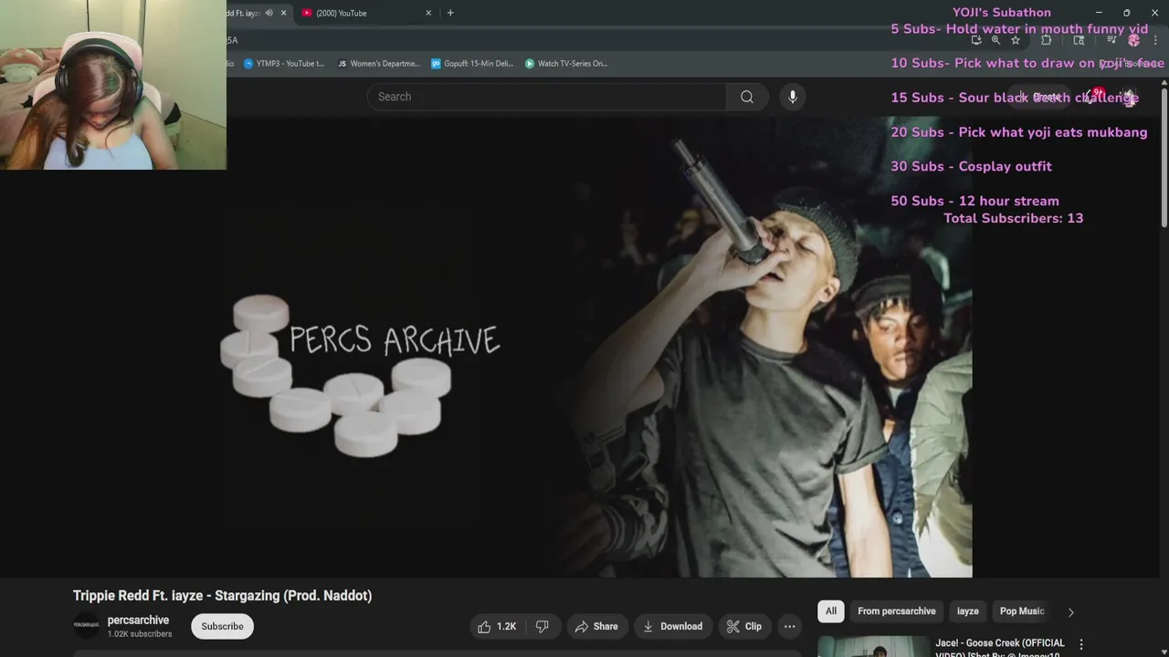Viewport: 1169px width, 657px height.
Task: Select the All filter chip
Action: pyautogui.click(x=830, y=611)
